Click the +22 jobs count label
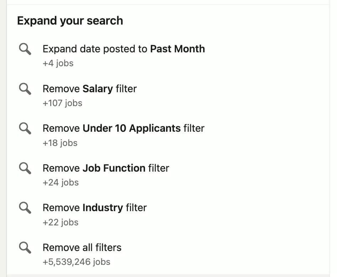This screenshot has width=337, height=277. click(x=60, y=222)
